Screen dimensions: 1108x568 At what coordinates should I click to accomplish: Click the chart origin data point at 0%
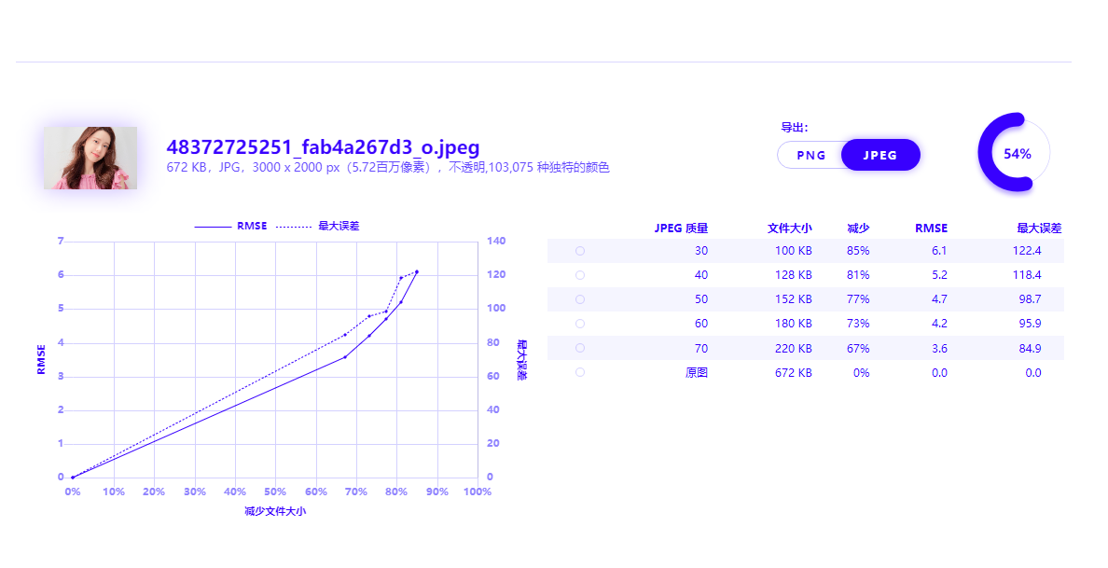(x=73, y=478)
